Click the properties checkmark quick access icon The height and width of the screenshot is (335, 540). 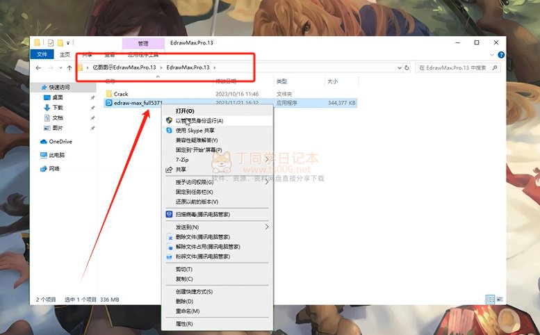(x=51, y=42)
